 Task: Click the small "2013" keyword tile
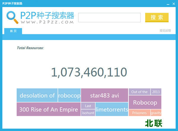click(x=156, y=92)
